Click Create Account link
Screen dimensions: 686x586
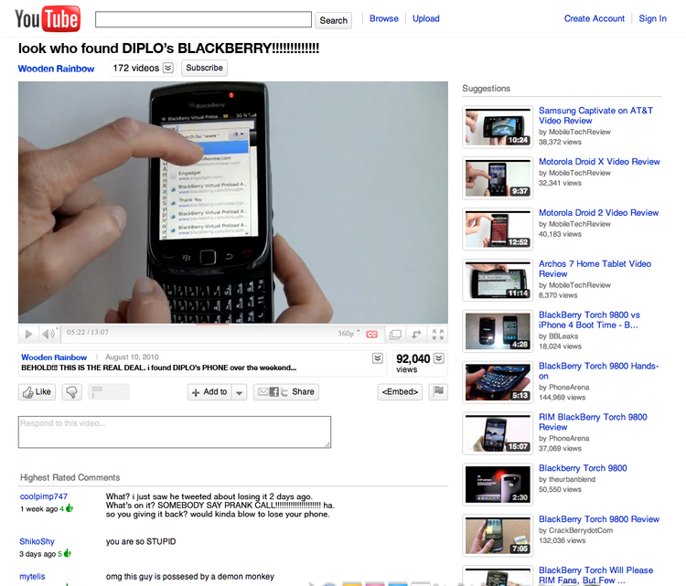[595, 18]
